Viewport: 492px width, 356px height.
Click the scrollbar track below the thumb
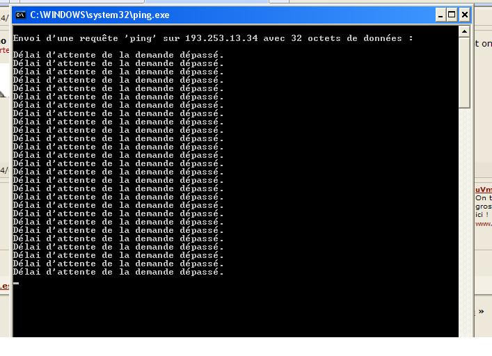point(464,209)
